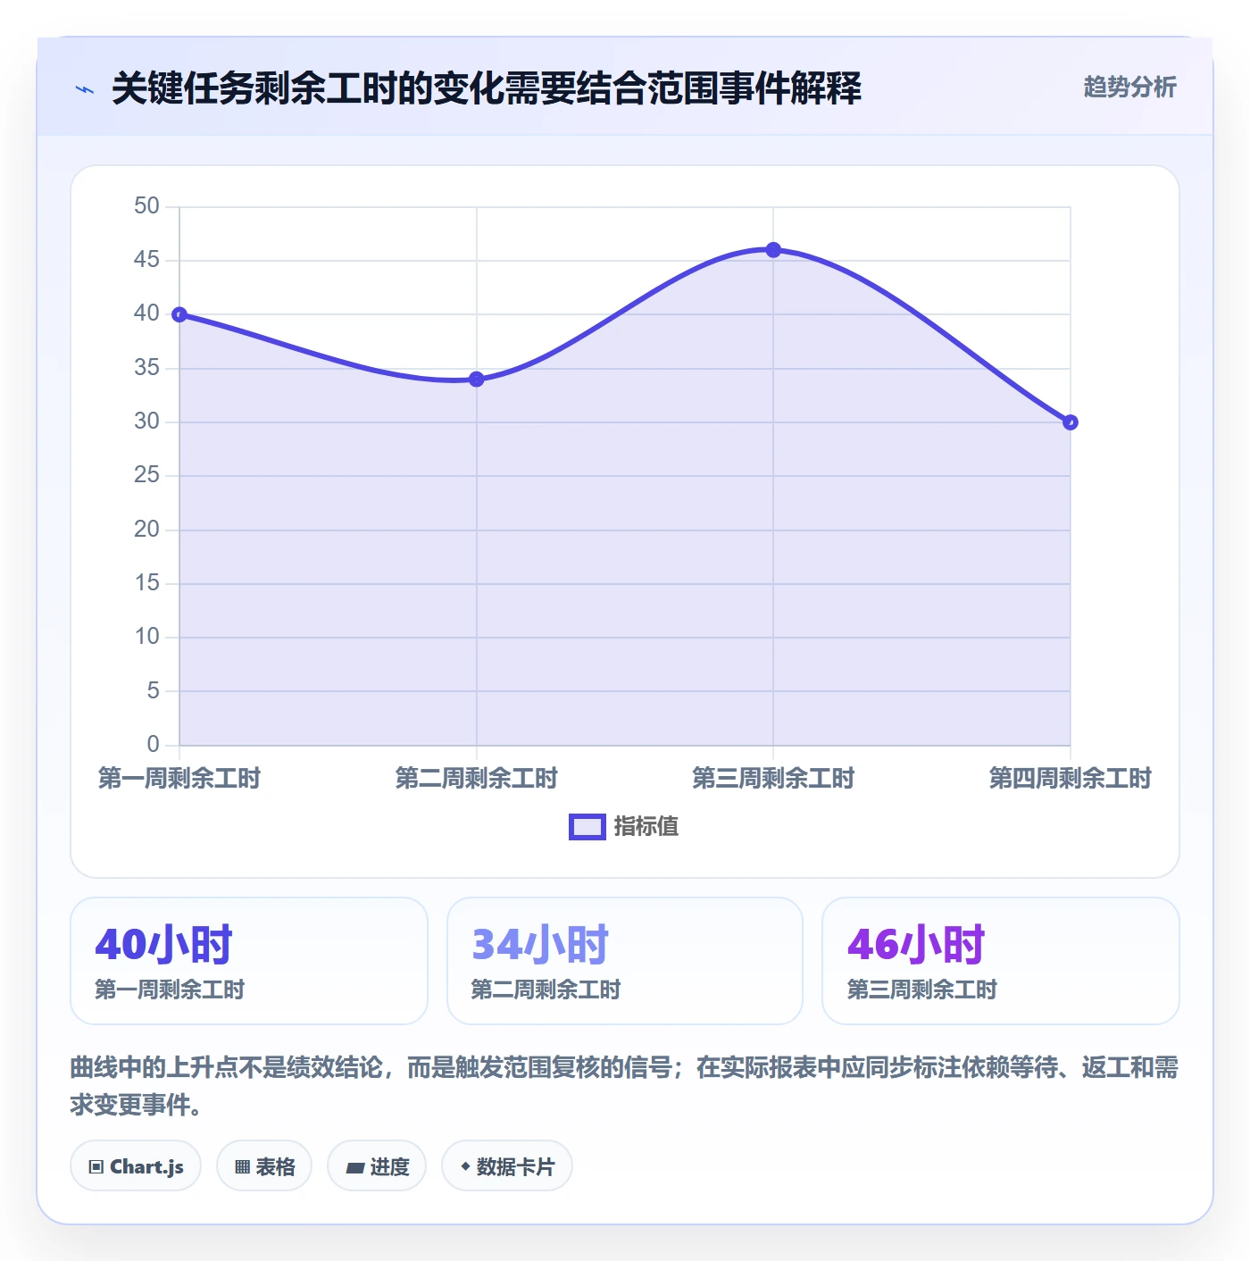Click the second week data point at 34
Viewport: 1250px width, 1261px height.
[x=477, y=380]
